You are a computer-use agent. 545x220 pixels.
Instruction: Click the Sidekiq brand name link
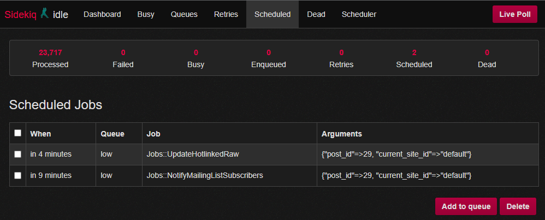pyautogui.click(x=21, y=15)
